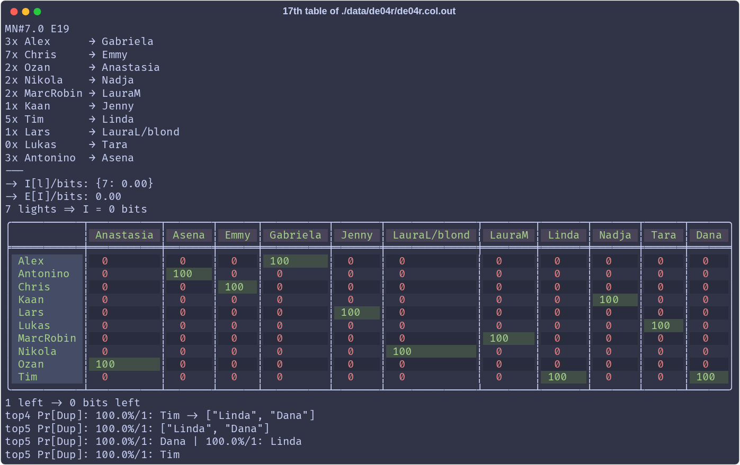Click the line '5x Tim → Linda'
740x465 pixels.
(69, 119)
